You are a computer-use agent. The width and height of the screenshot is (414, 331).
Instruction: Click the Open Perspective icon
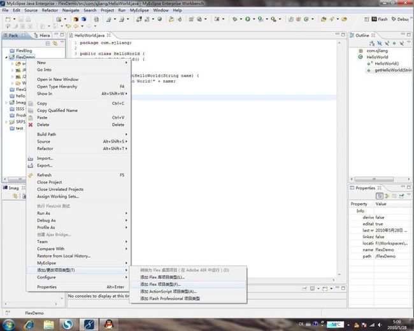click(x=367, y=19)
